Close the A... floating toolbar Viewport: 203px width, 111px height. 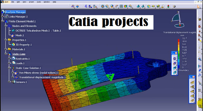point(194,77)
